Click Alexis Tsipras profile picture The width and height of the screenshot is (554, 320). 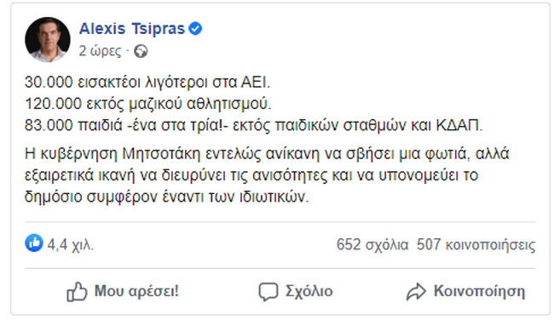click(x=48, y=39)
